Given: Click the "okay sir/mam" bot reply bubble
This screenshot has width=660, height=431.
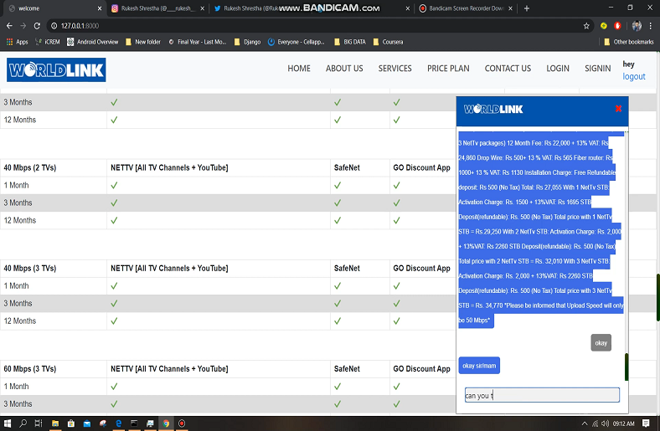Looking at the screenshot, I should [x=479, y=366].
